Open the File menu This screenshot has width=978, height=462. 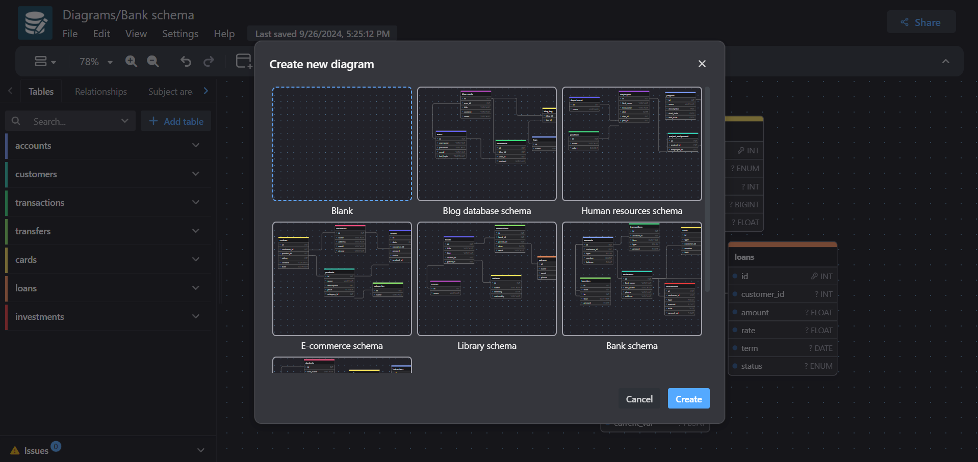coord(70,34)
